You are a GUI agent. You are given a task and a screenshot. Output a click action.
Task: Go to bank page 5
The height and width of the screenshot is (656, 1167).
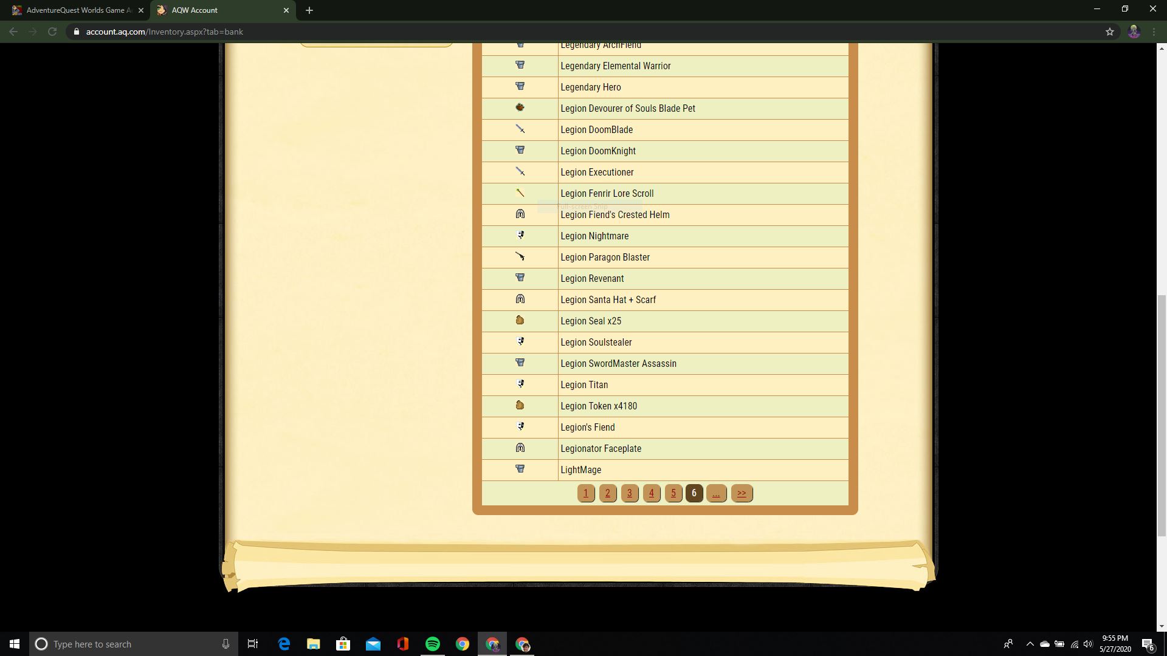click(x=673, y=493)
